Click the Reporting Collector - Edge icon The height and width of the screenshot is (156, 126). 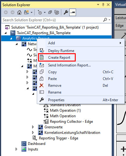tap(46, 122)
